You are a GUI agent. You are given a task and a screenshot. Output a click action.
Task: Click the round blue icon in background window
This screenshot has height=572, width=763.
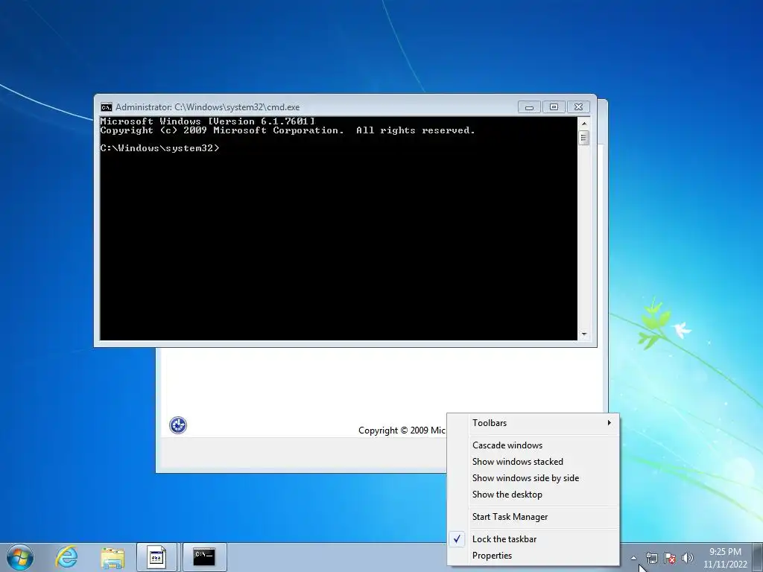tap(178, 425)
